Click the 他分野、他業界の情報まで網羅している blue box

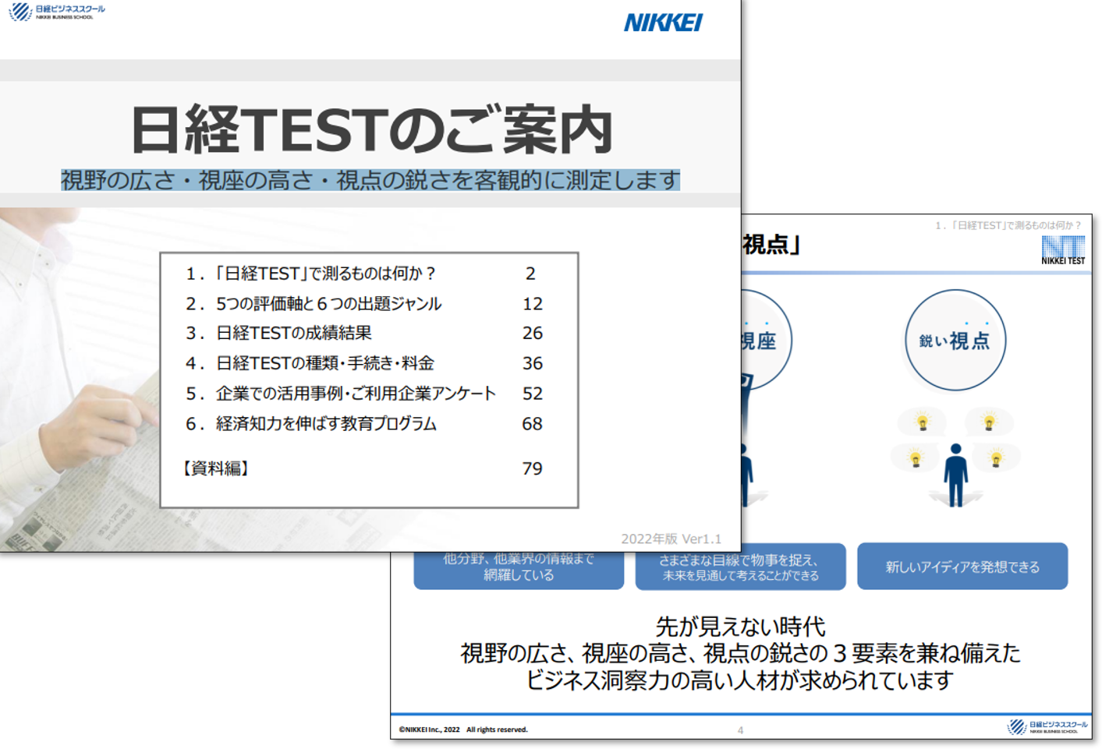(x=519, y=571)
